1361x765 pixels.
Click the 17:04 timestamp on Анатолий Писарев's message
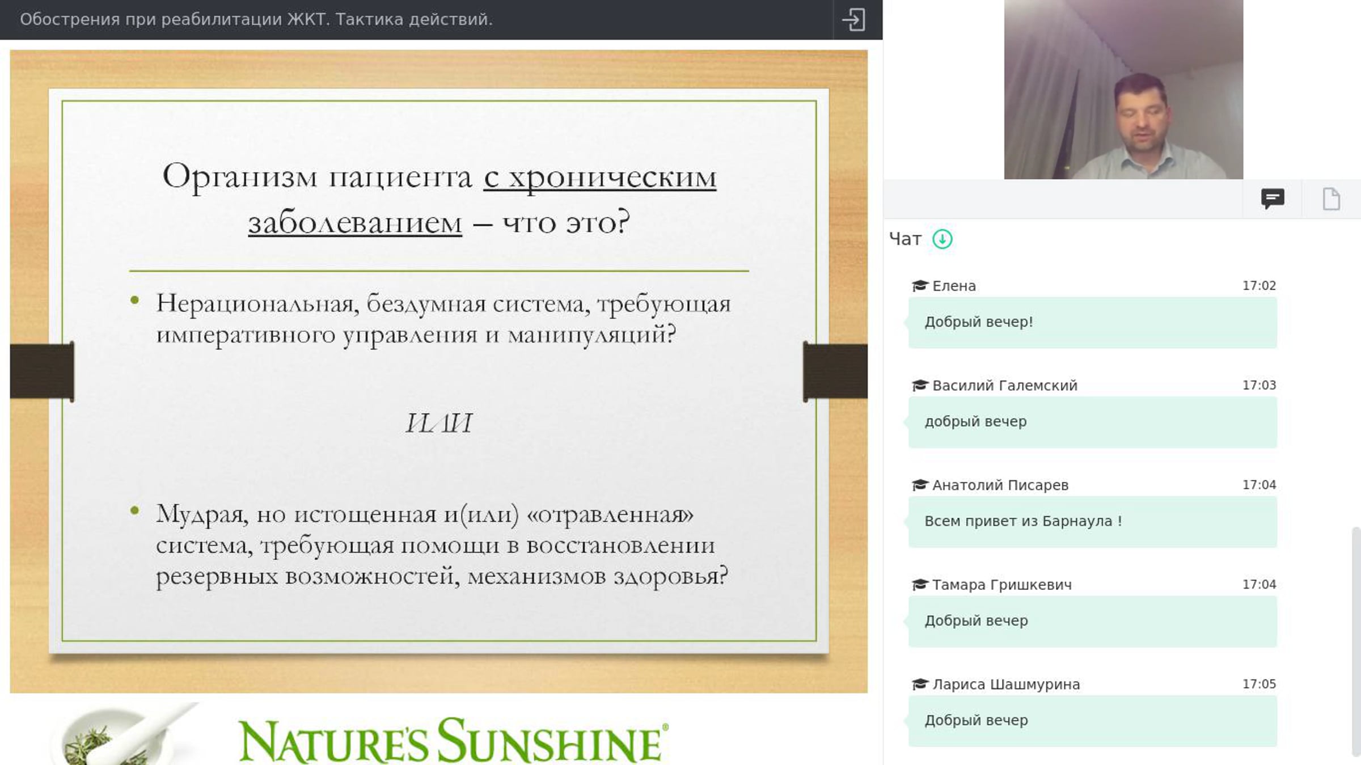pos(1259,485)
